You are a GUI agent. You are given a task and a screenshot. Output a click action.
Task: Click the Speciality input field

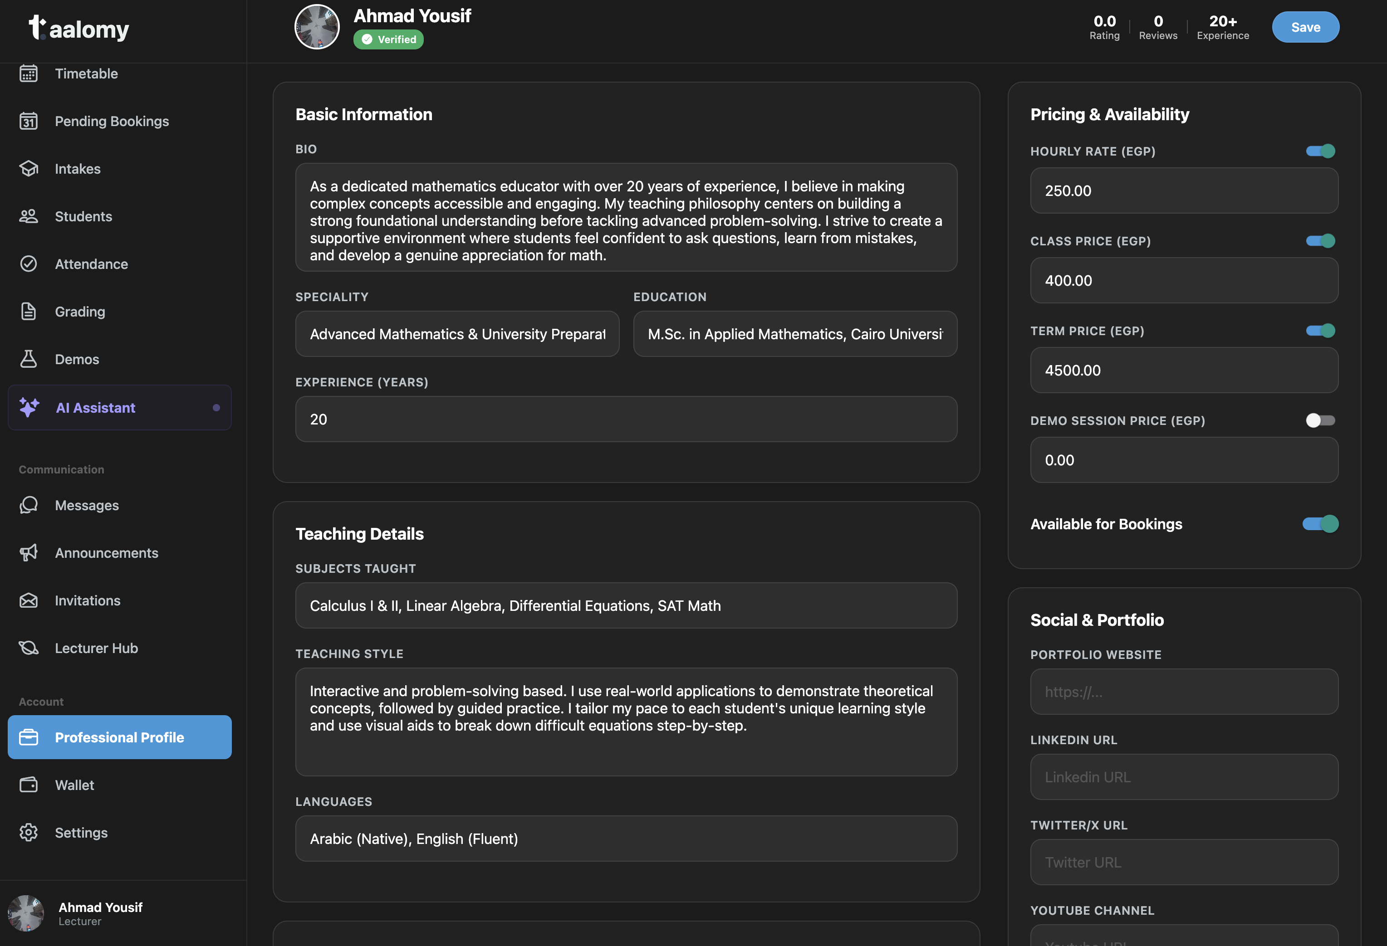457,333
